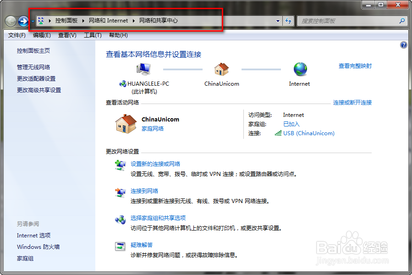412x275 pixels.
Task: Select 网络和 Internet breadcrumb
Action: (108, 21)
